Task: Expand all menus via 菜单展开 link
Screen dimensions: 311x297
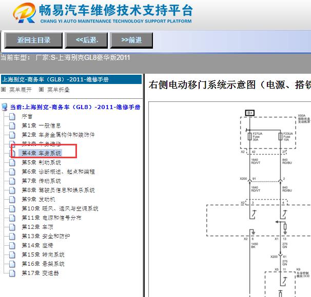Action: tap(21, 90)
